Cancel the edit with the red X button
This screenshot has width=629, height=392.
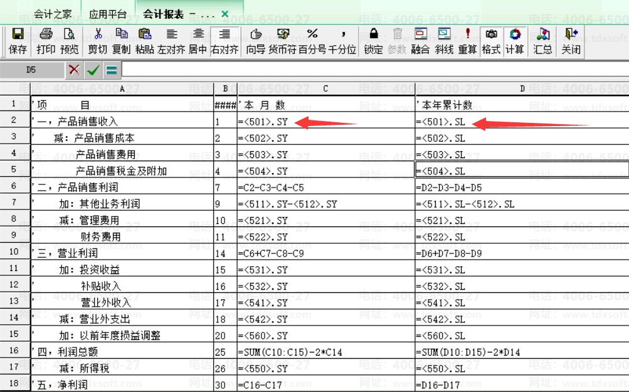(x=75, y=70)
